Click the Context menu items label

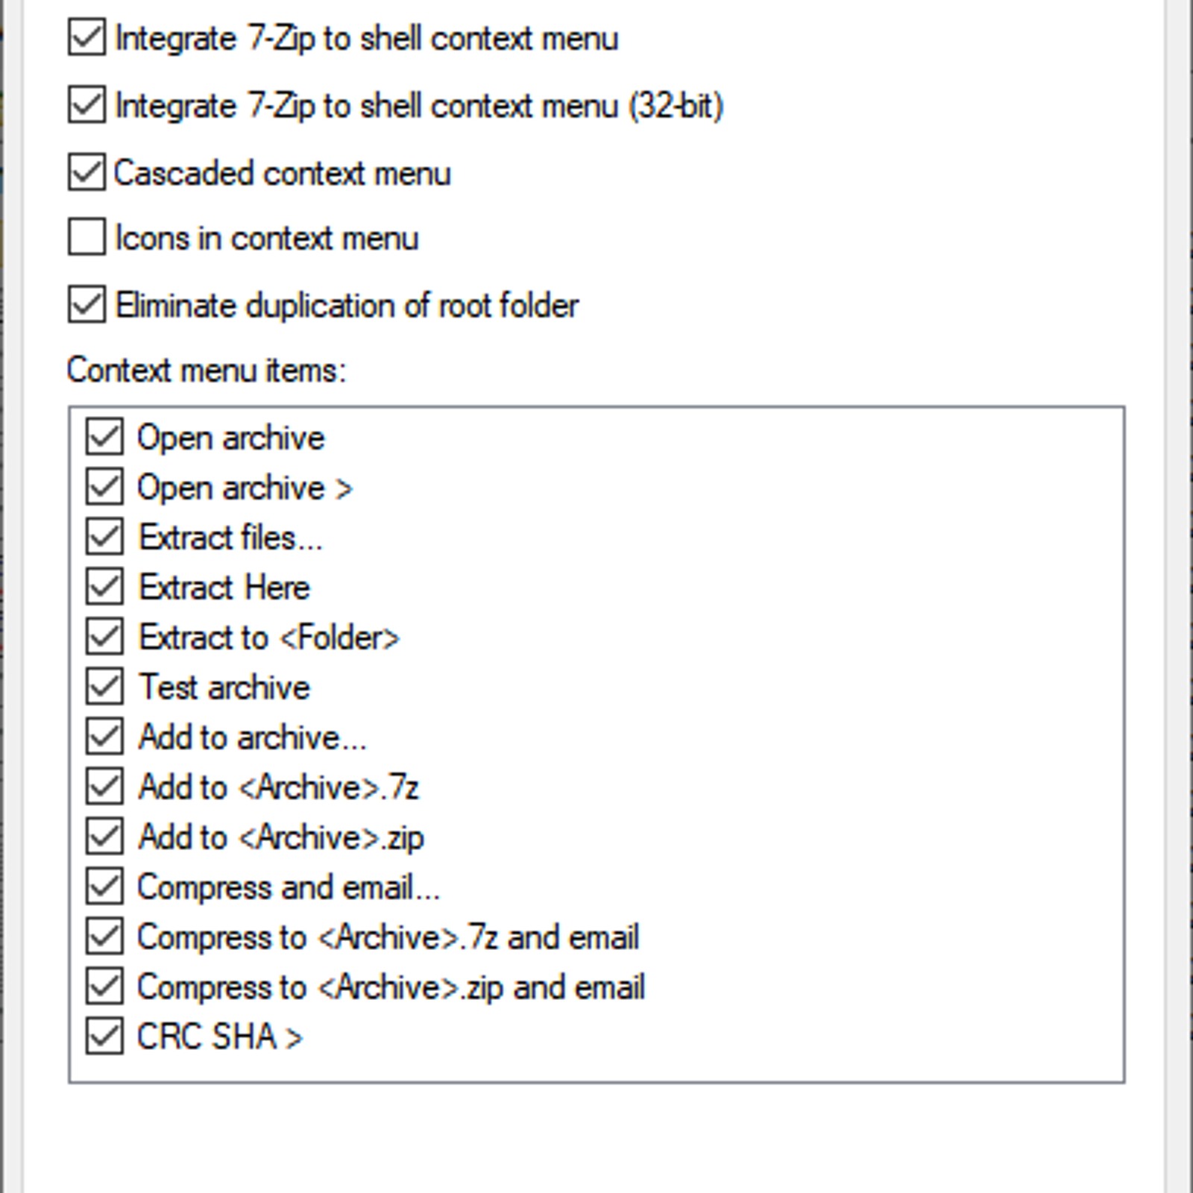pos(207,370)
